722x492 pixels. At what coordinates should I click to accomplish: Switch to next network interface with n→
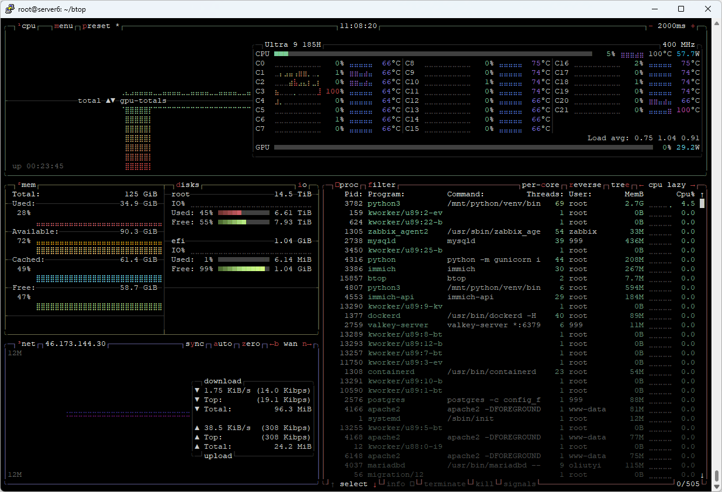click(307, 344)
